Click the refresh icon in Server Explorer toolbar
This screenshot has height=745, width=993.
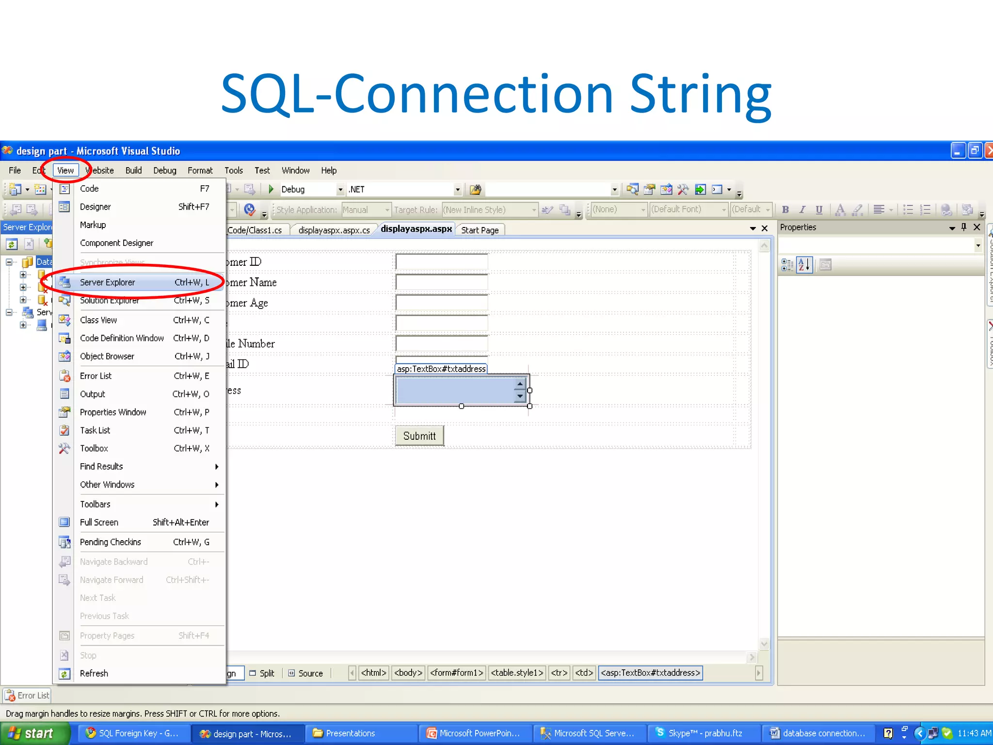12,244
